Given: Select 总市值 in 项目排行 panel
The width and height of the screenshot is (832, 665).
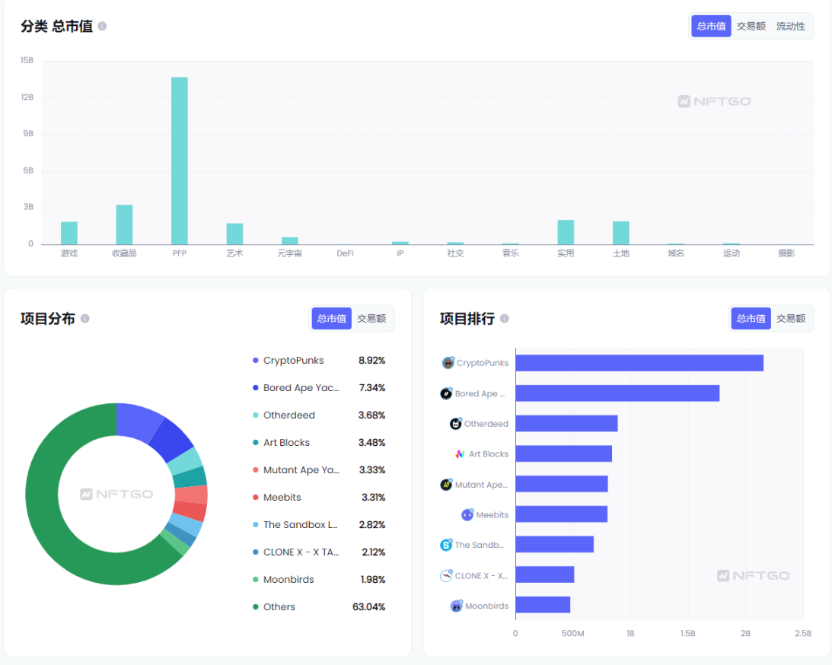Looking at the screenshot, I should (x=751, y=319).
